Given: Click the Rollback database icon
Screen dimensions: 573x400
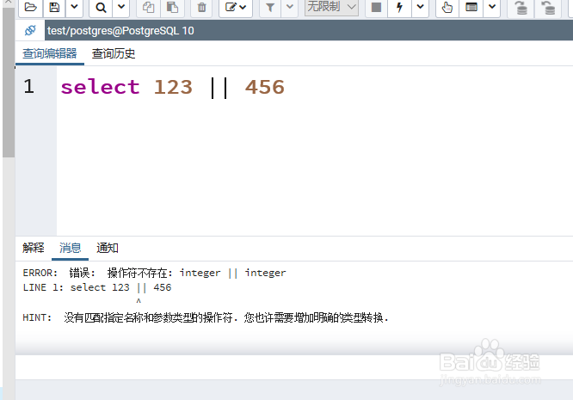Looking at the screenshot, I should click(x=548, y=7).
